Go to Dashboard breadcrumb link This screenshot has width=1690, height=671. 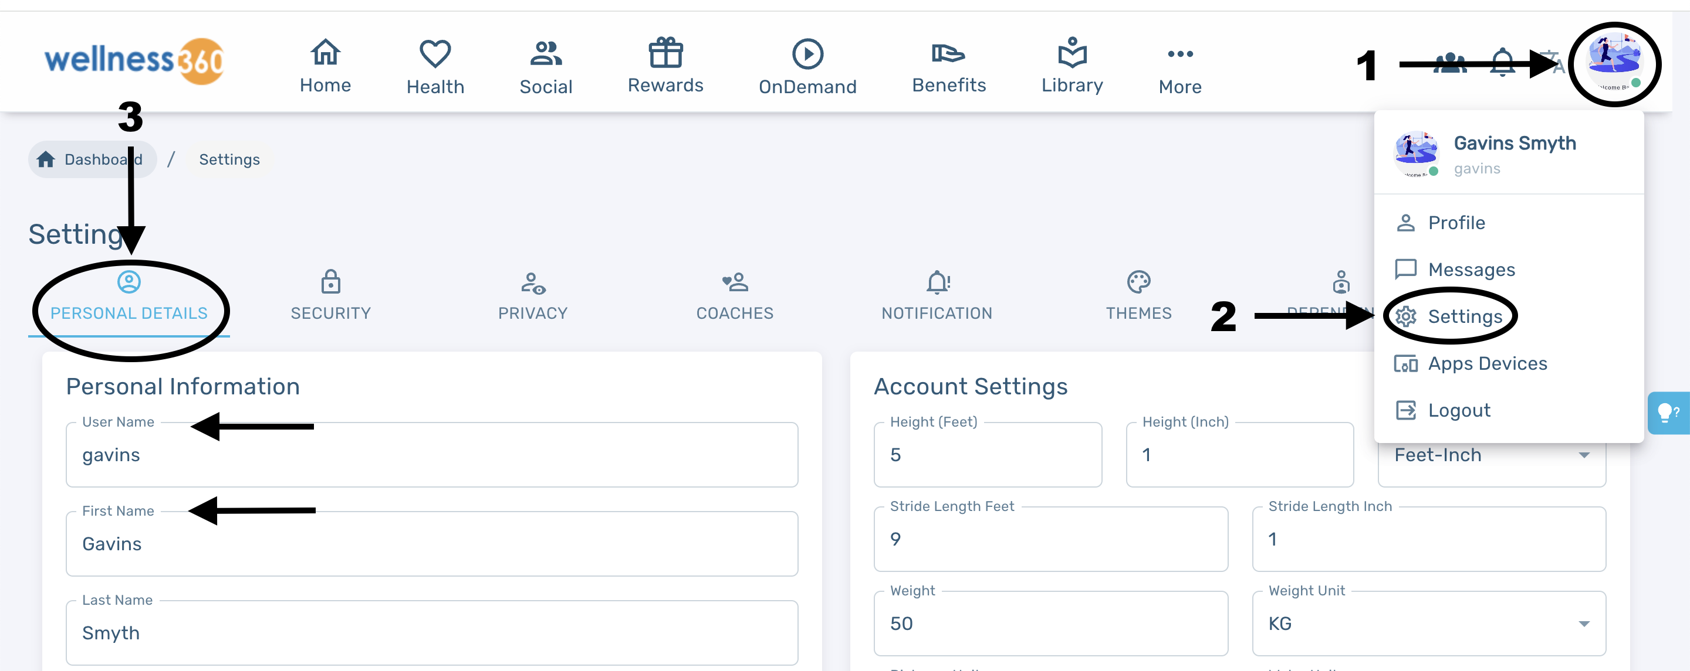[92, 159]
